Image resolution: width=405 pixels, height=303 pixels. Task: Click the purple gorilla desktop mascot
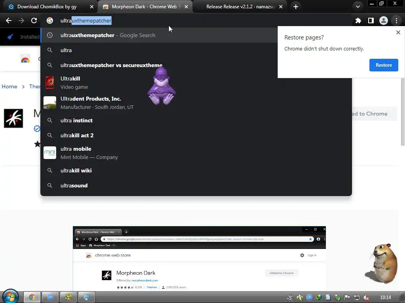click(x=161, y=86)
